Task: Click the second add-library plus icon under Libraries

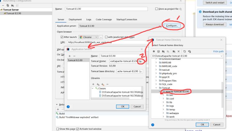Action: (x=98, y=84)
